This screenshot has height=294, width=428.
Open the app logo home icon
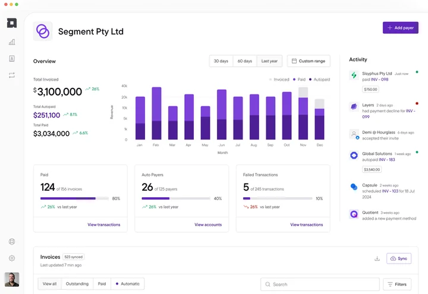click(x=12, y=23)
